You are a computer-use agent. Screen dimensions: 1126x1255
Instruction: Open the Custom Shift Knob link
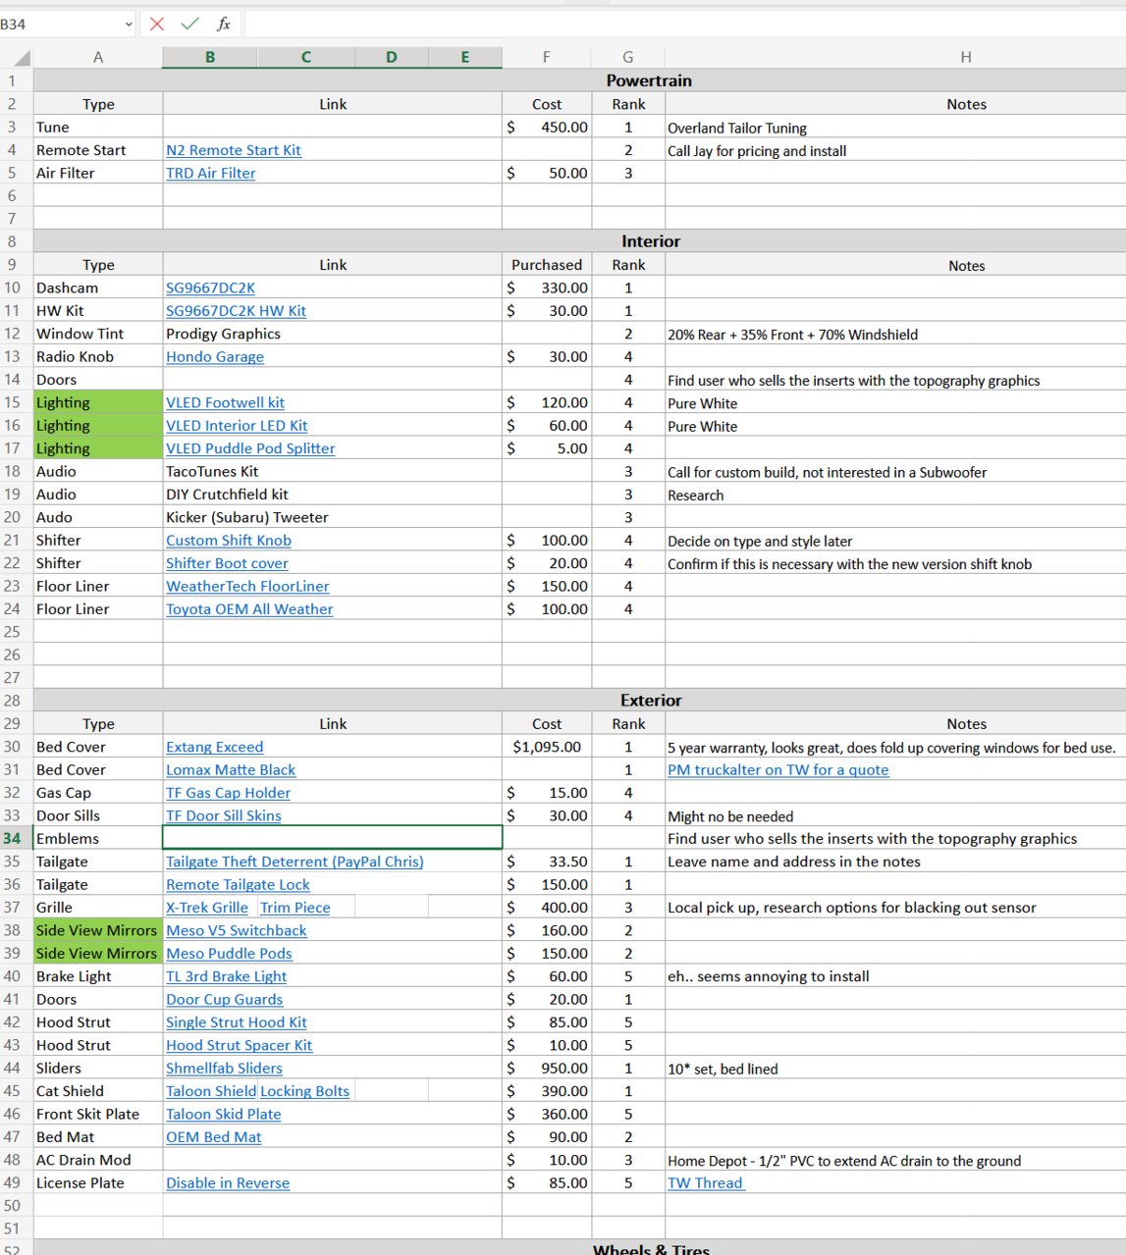coord(229,541)
